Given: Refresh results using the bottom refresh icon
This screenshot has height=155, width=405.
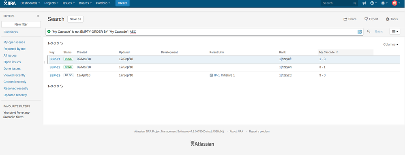Looking at the screenshot, I should pos(62,86).
